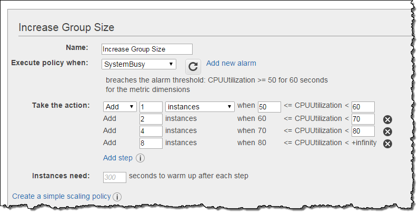This screenshot has width=420, height=214.
Task: Click the upper bound field showing 70
Action: tap(363, 119)
